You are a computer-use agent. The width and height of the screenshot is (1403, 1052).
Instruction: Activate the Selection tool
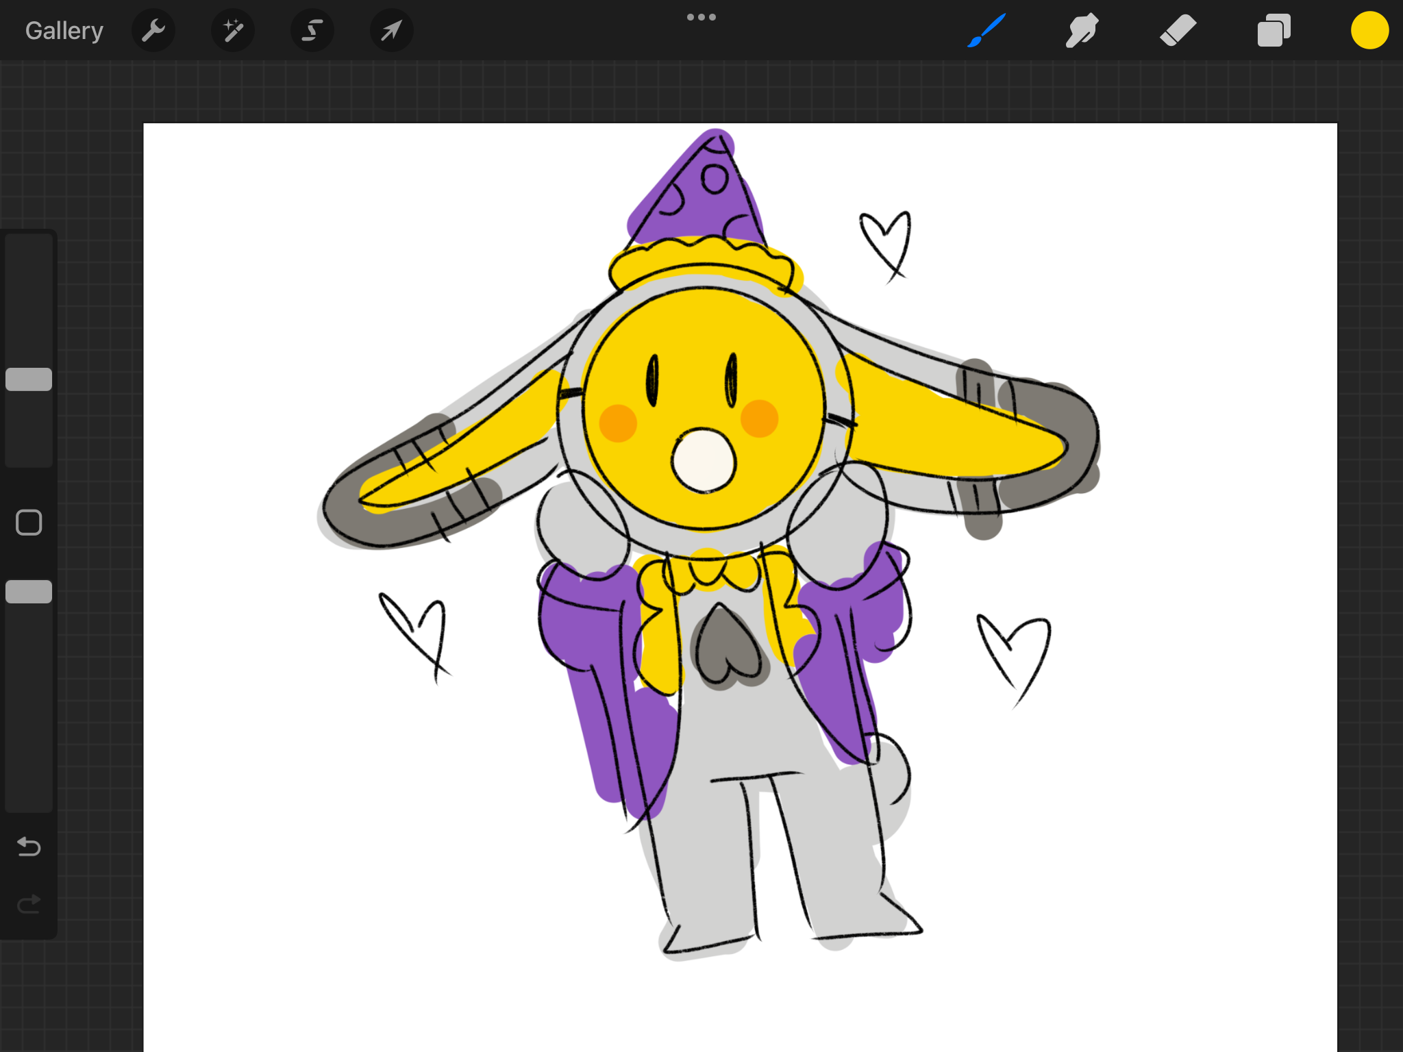click(312, 31)
